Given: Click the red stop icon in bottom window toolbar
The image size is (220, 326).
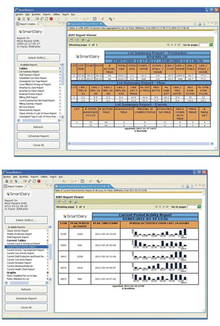Looking at the screenshot, I should [39, 181].
